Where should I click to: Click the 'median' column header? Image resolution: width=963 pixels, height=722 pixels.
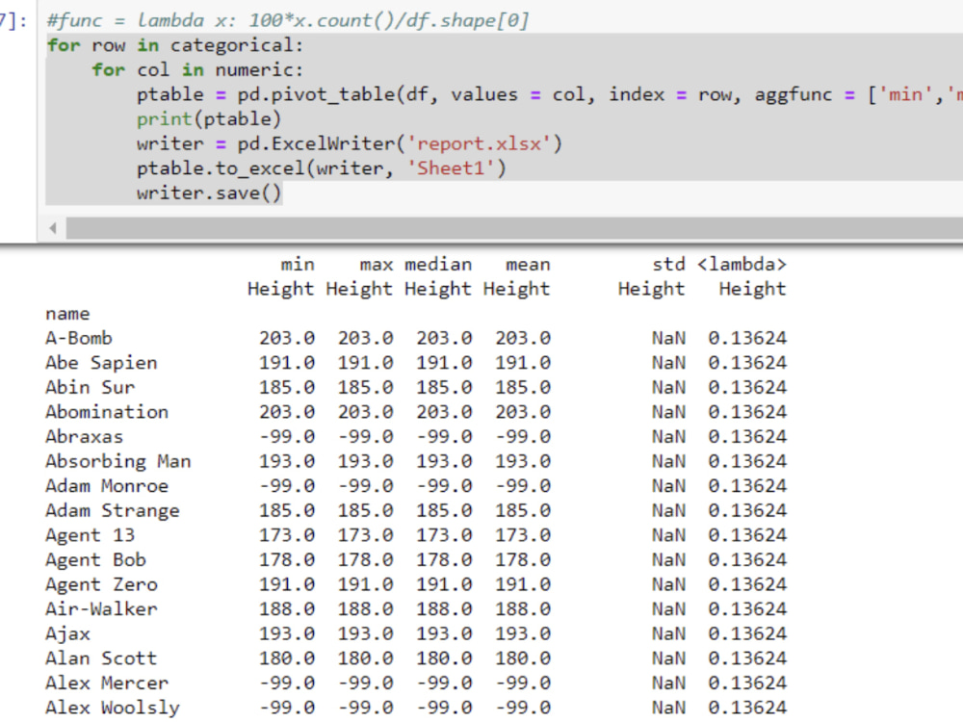coord(438,265)
